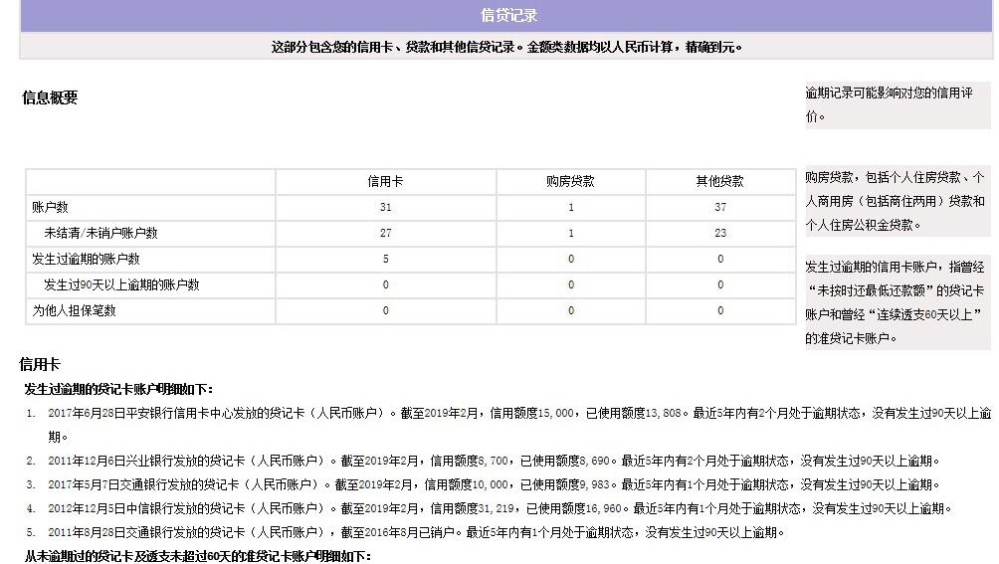This screenshot has width=999, height=564.
Task: Click the 信贷记录 purple header bar
Action: 506,15
